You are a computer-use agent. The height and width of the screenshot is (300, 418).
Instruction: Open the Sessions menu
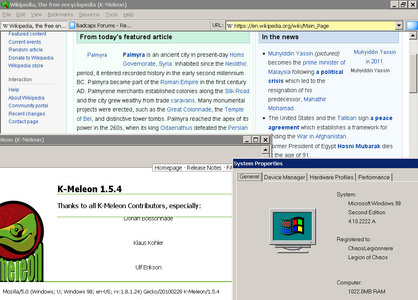[89, 14]
